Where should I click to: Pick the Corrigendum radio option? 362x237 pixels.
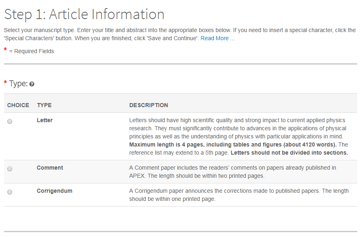tap(10, 192)
